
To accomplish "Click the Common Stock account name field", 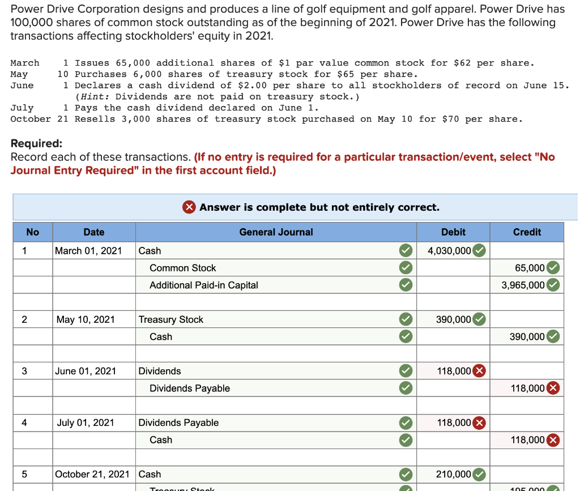I will tap(276, 267).
